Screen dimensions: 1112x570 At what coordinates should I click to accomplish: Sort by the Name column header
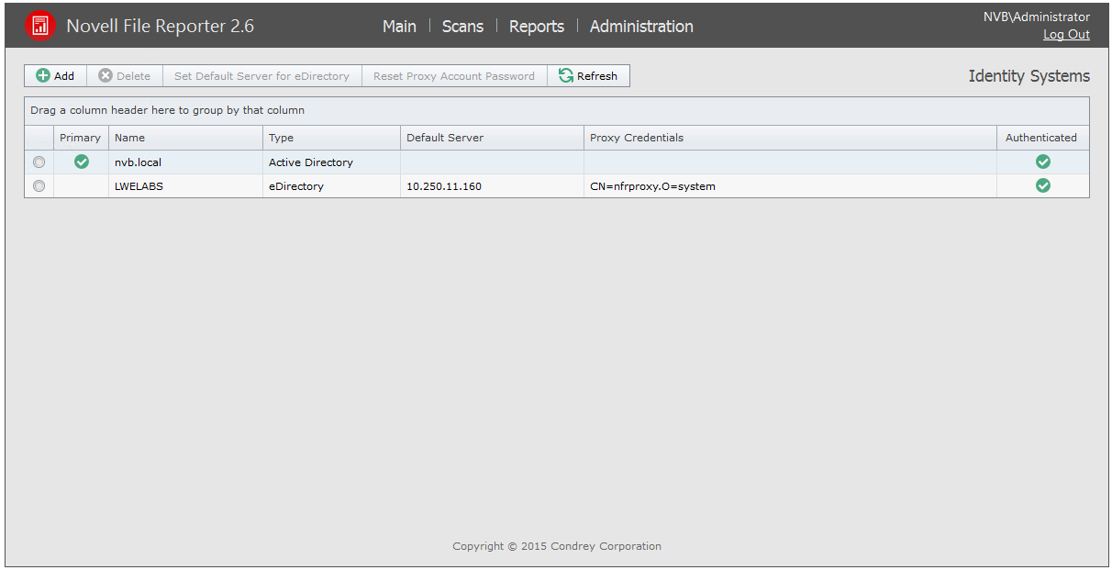pyautogui.click(x=130, y=138)
